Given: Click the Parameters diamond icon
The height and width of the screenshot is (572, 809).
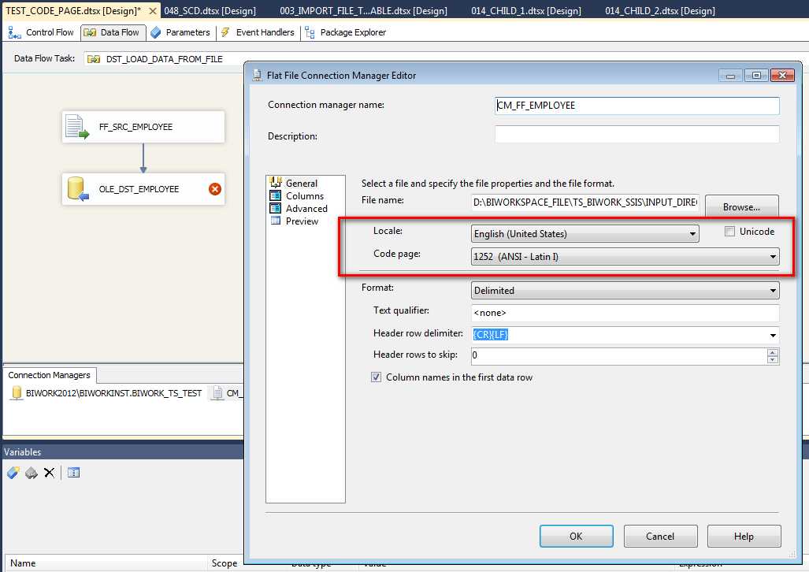Looking at the screenshot, I should pyautogui.click(x=156, y=32).
